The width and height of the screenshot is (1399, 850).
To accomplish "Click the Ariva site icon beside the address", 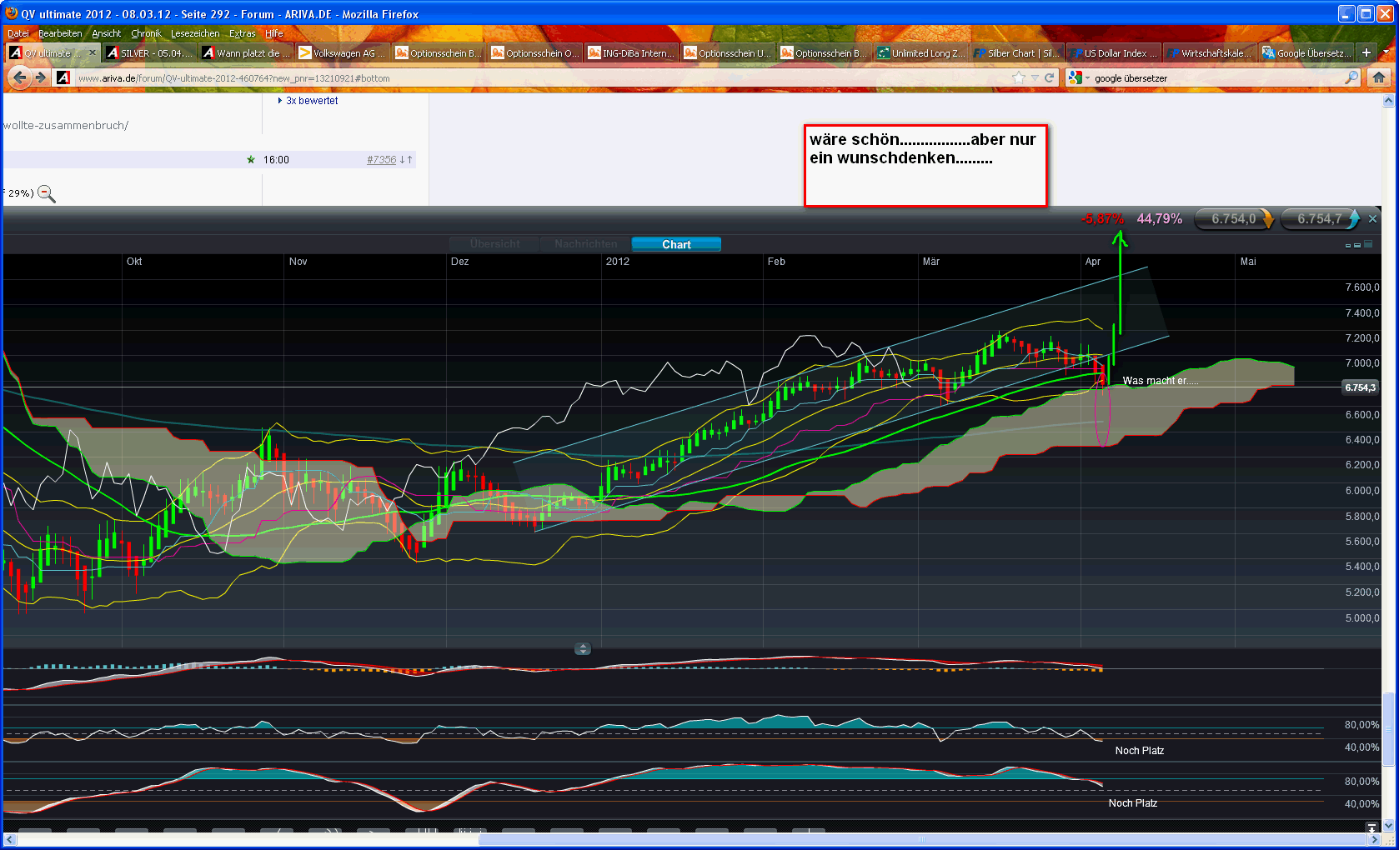I will coord(63,77).
